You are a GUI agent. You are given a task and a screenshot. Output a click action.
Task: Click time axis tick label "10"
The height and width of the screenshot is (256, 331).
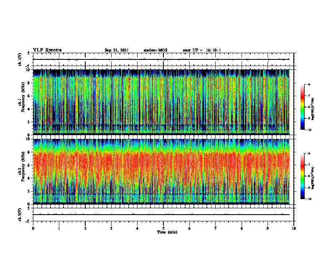point(294,228)
